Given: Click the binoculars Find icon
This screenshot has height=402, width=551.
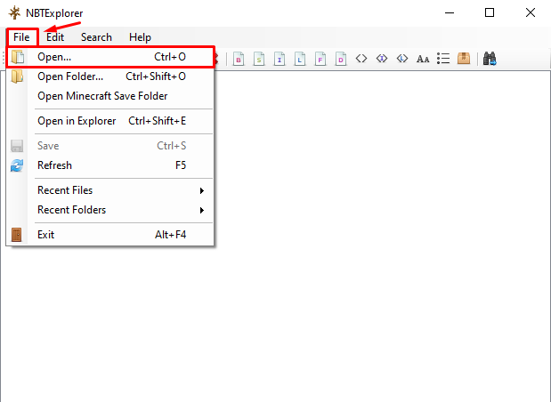Looking at the screenshot, I should pos(490,59).
